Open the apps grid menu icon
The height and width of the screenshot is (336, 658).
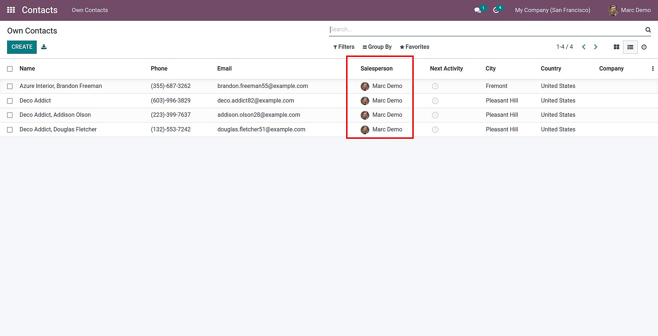11,10
